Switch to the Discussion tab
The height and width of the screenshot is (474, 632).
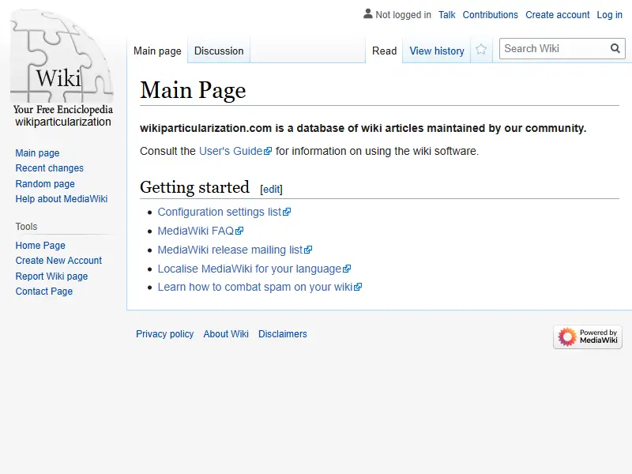[x=219, y=51]
